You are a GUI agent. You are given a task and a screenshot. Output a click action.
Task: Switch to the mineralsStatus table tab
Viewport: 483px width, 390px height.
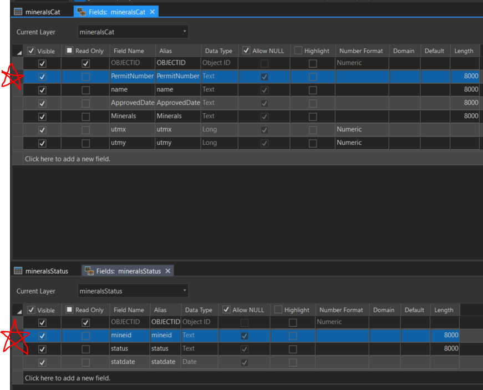(x=47, y=271)
